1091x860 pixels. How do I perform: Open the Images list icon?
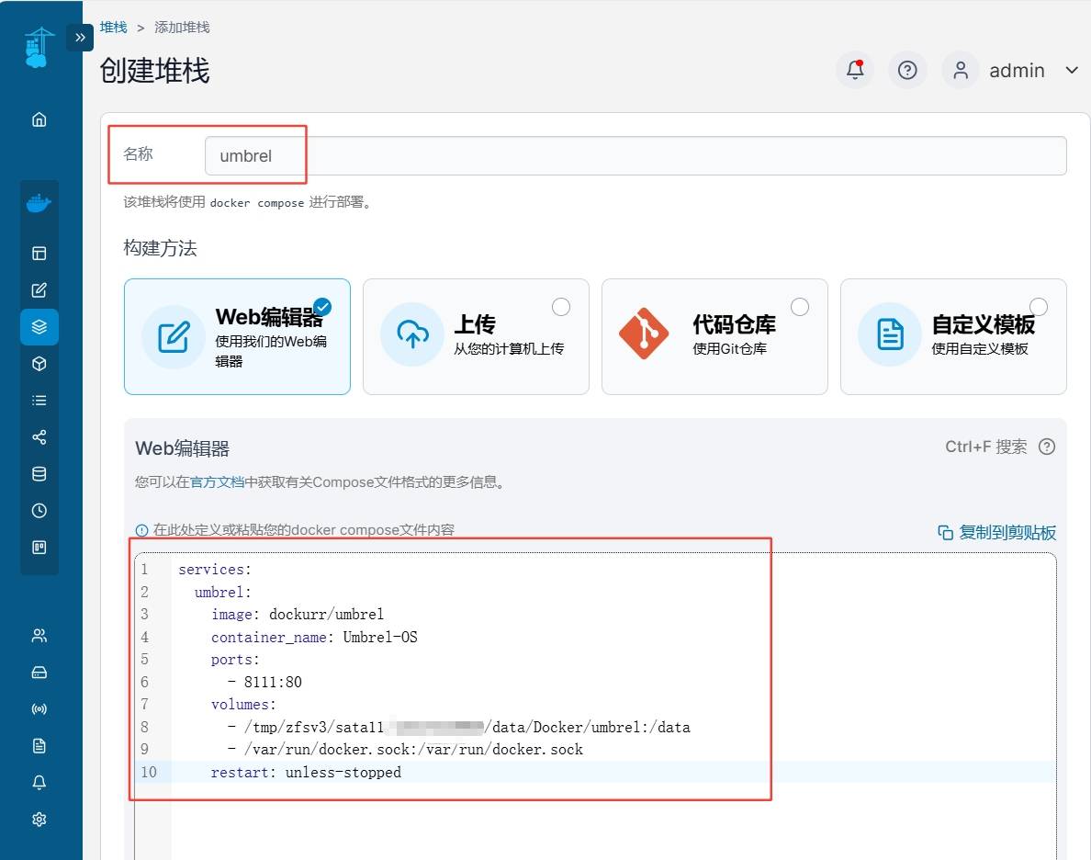pyautogui.click(x=39, y=401)
